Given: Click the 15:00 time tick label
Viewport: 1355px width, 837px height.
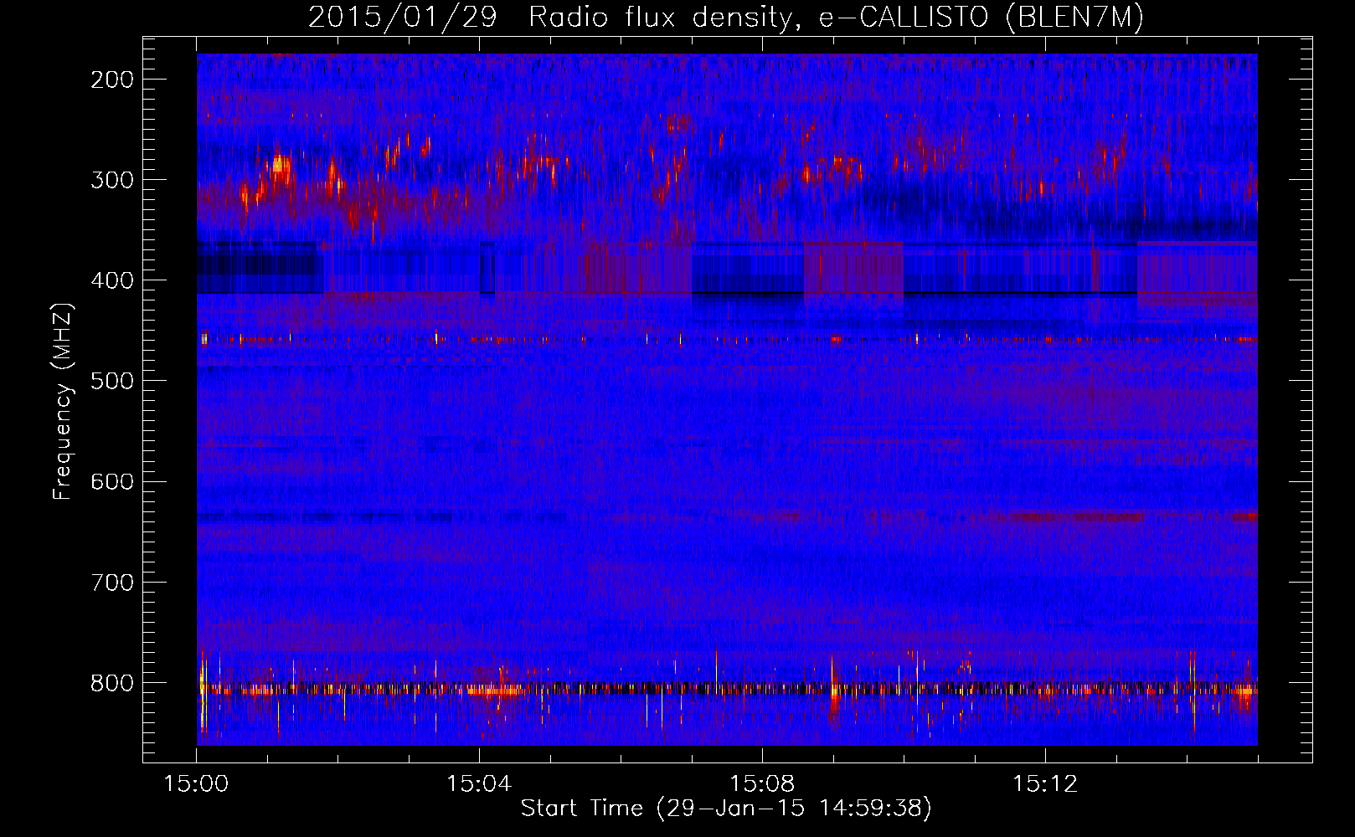Looking at the screenshot, I should coord(197,784).
